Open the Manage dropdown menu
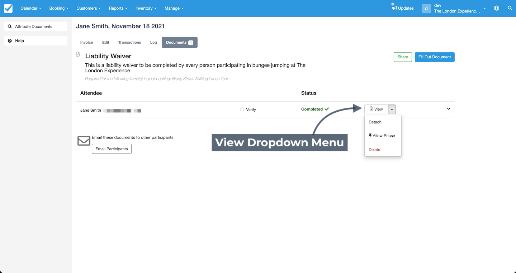The height and width of the screenshot is (273, 516). [x=174, y=8]
